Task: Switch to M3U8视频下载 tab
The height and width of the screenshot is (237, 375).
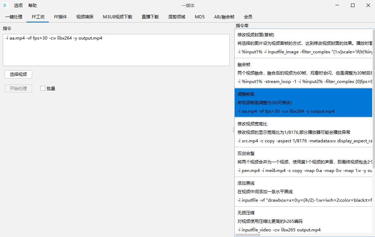Action: (117, 17)
